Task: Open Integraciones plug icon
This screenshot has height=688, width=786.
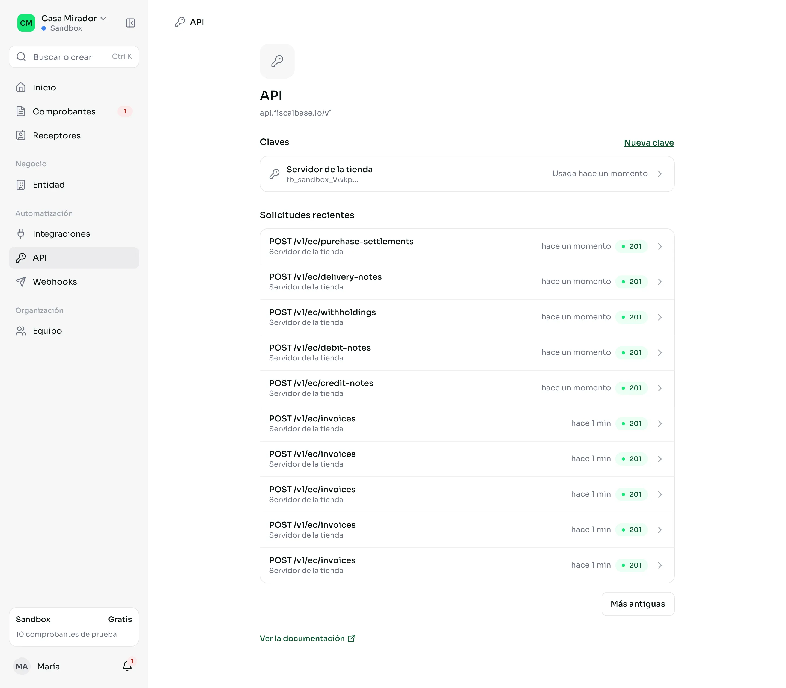Action: click(x=21, y=234)
